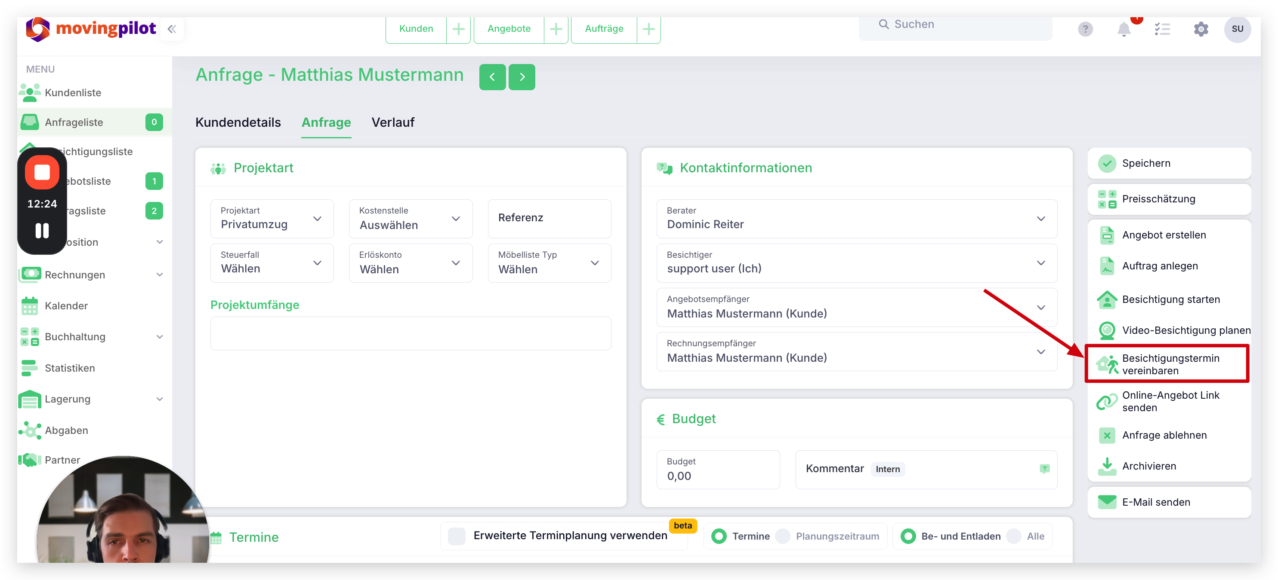The width and height of the screenshot is (1278, 580).
Task: Click the Archivieren download icon
Action: 1106,466
